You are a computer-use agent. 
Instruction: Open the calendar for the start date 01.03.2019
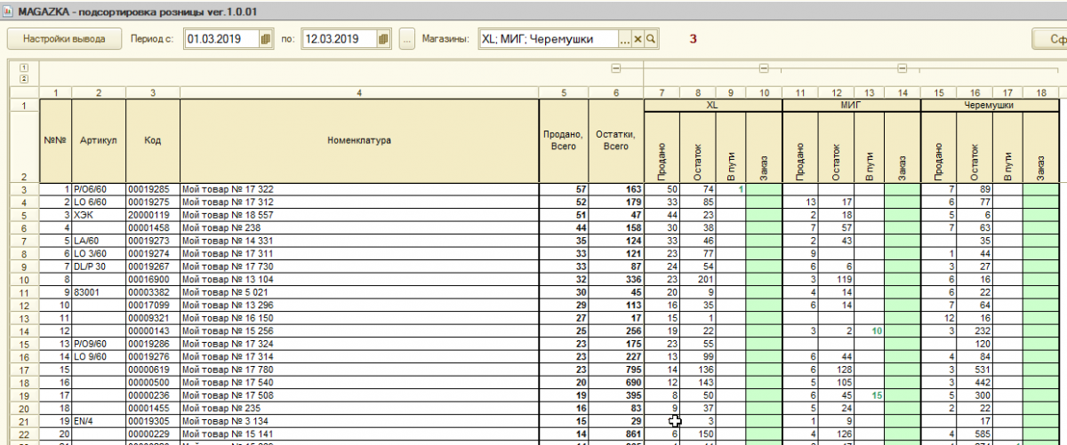pos(265,39)
